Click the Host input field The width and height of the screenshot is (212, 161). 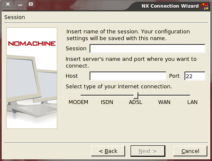tap(128, 76)
